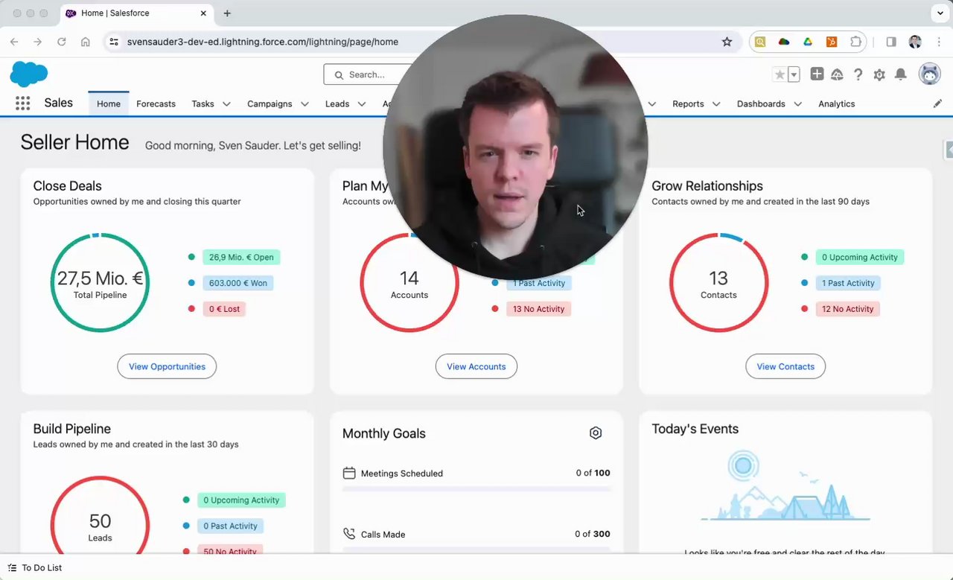Open the yellow magnifier search extension
953x580 pixels.
(x=760, y=42)
